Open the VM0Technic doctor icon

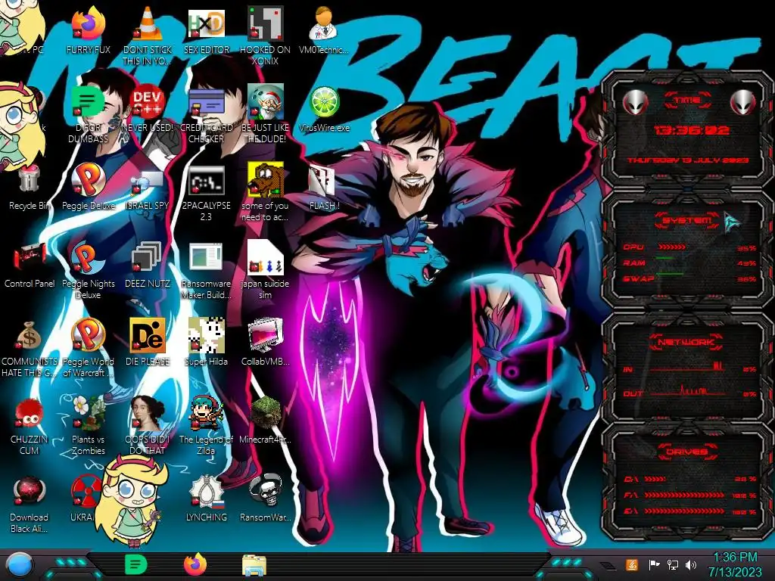pos(323,23)
